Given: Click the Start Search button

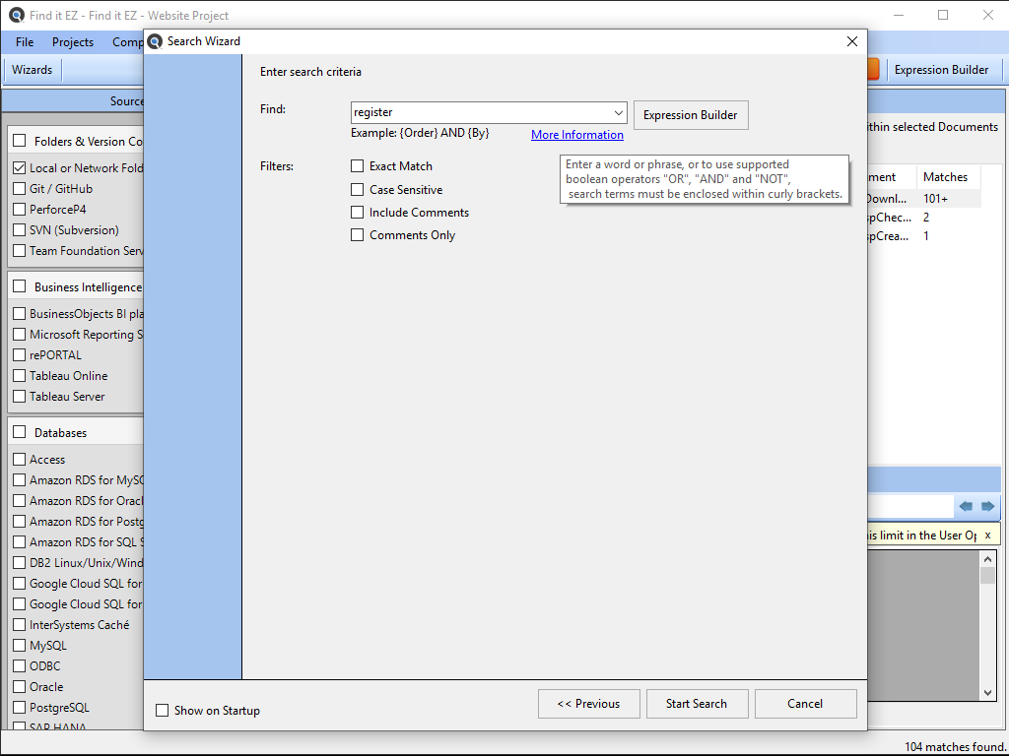Looking at the screenshot, I should 696,704.
